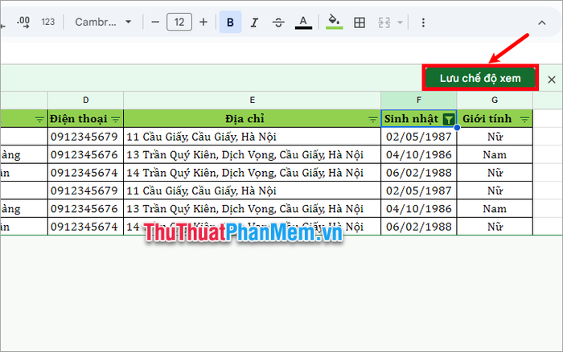Toggle strikethrough formatting
This screenshot has height=352, width=563.
[278, 23]
